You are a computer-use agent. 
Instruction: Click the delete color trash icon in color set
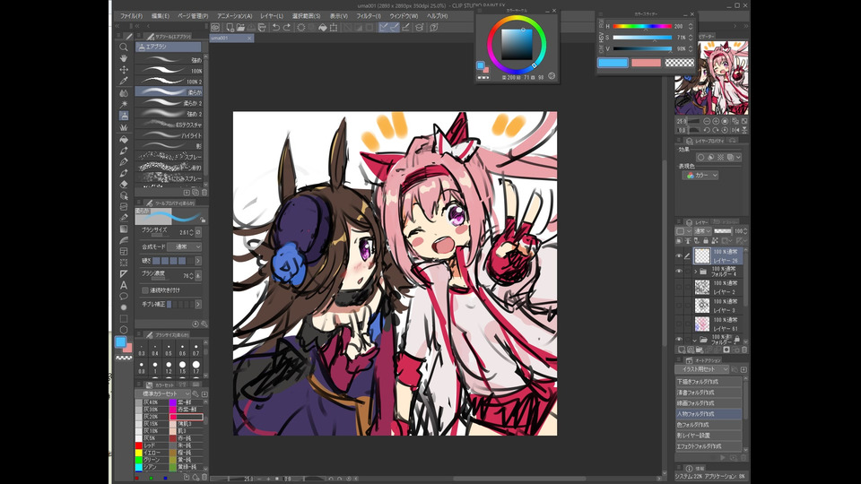pyautogui.click(x=204, y=477)
